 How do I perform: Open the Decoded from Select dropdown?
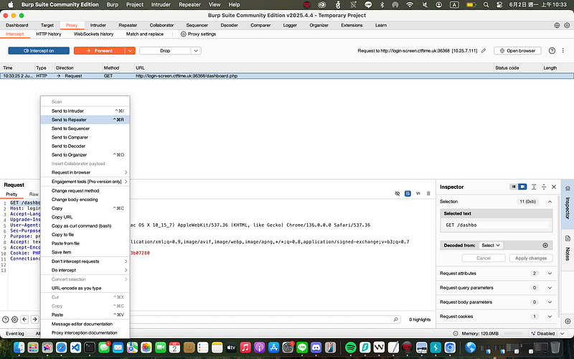click(x=491, y=246)
